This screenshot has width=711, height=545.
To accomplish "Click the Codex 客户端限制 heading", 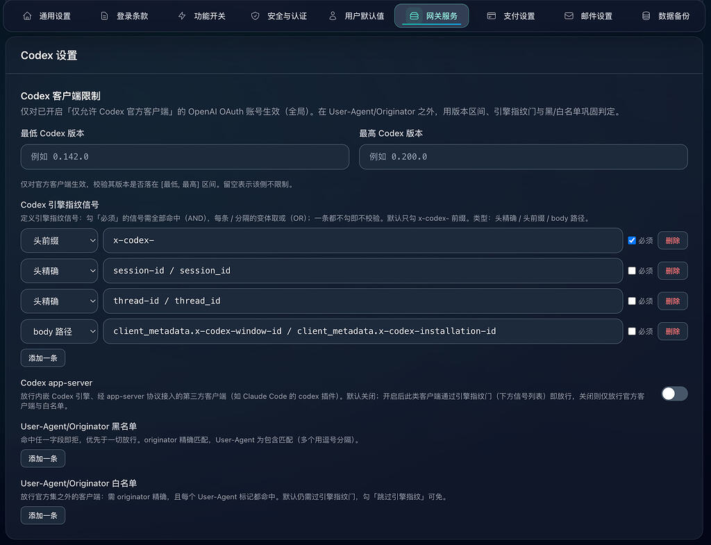I will tap(60, 96).
